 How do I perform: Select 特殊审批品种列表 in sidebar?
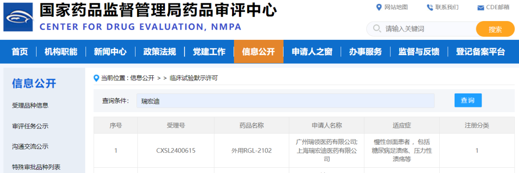(36, 167)
